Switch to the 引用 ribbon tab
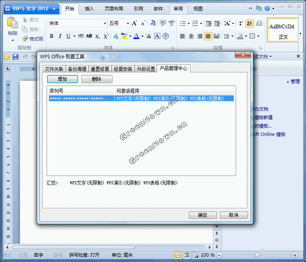 pyautogui.click(x=138, y=9)
